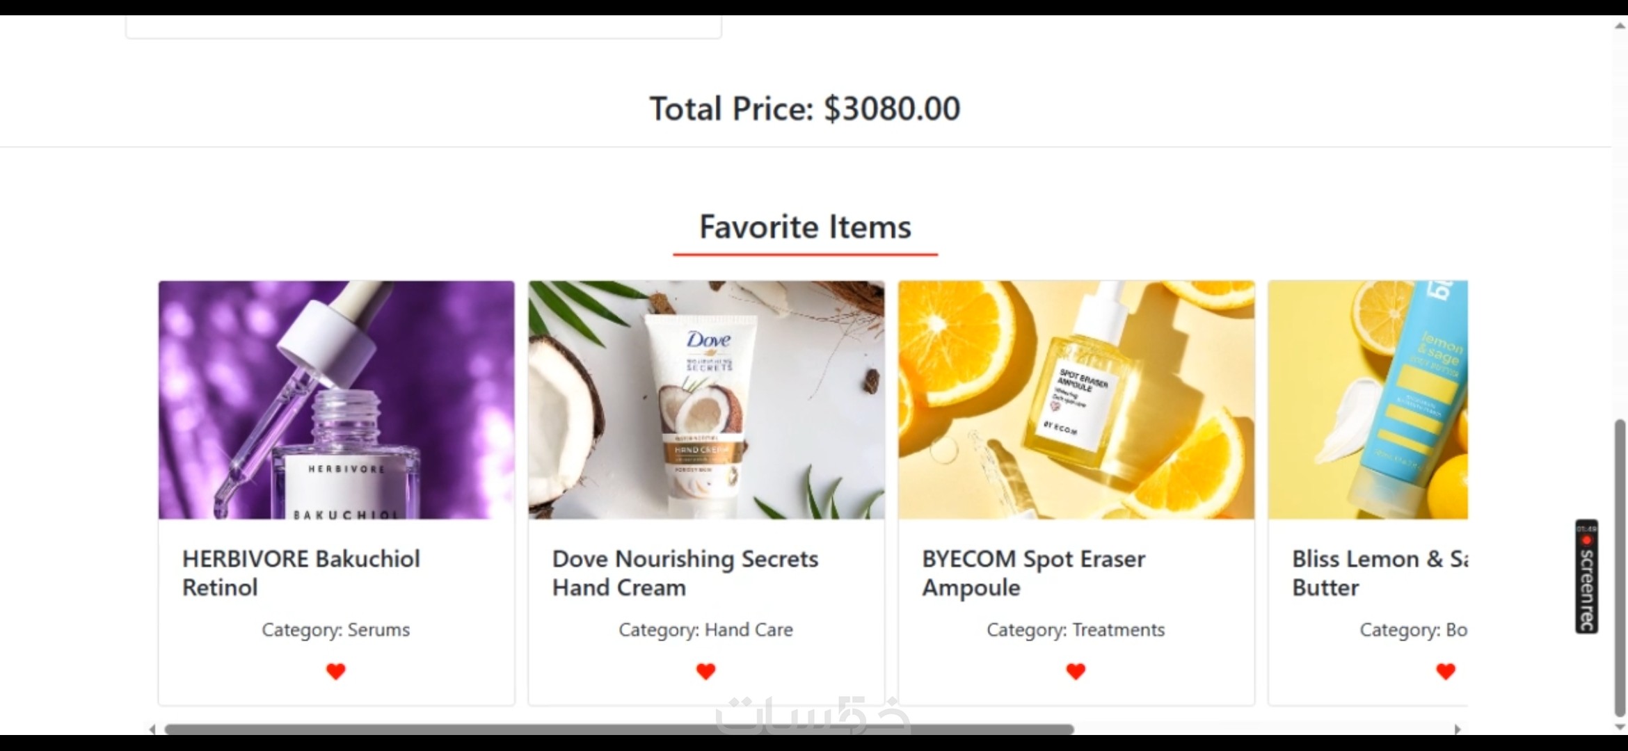Click the Category: Treatments label

(1076, 629)
